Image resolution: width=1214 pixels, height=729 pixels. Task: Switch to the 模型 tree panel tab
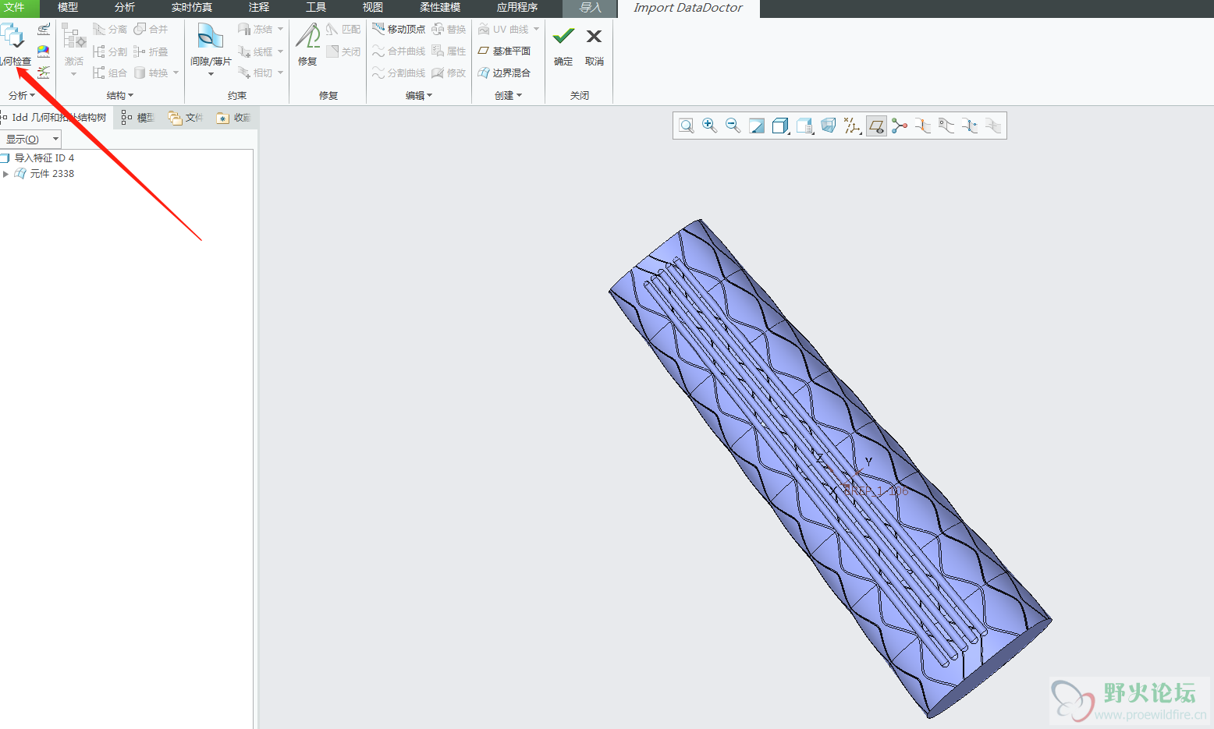(137, 118)
